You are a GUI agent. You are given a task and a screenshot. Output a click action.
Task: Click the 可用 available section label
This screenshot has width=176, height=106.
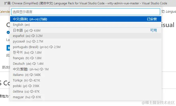153,30
